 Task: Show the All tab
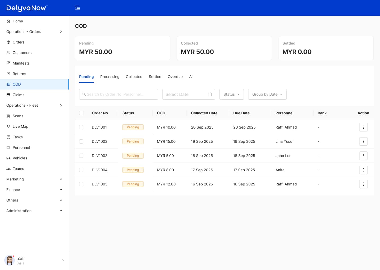(191, 77)
